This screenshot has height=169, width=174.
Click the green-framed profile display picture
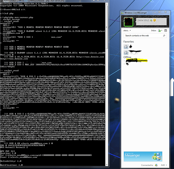[128, 22]
